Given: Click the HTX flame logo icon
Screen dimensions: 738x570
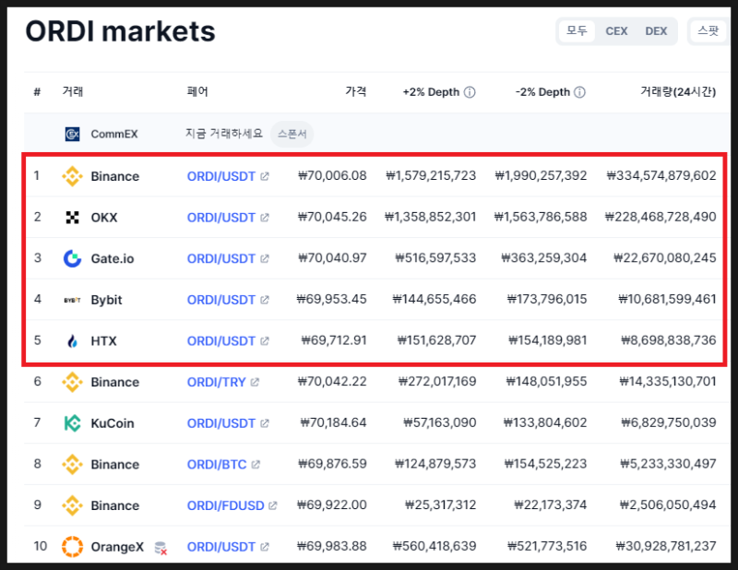Looking at the screenshot, I should 72,340.
